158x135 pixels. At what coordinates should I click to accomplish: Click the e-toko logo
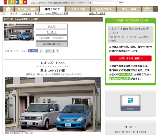[x=15, y=2]
